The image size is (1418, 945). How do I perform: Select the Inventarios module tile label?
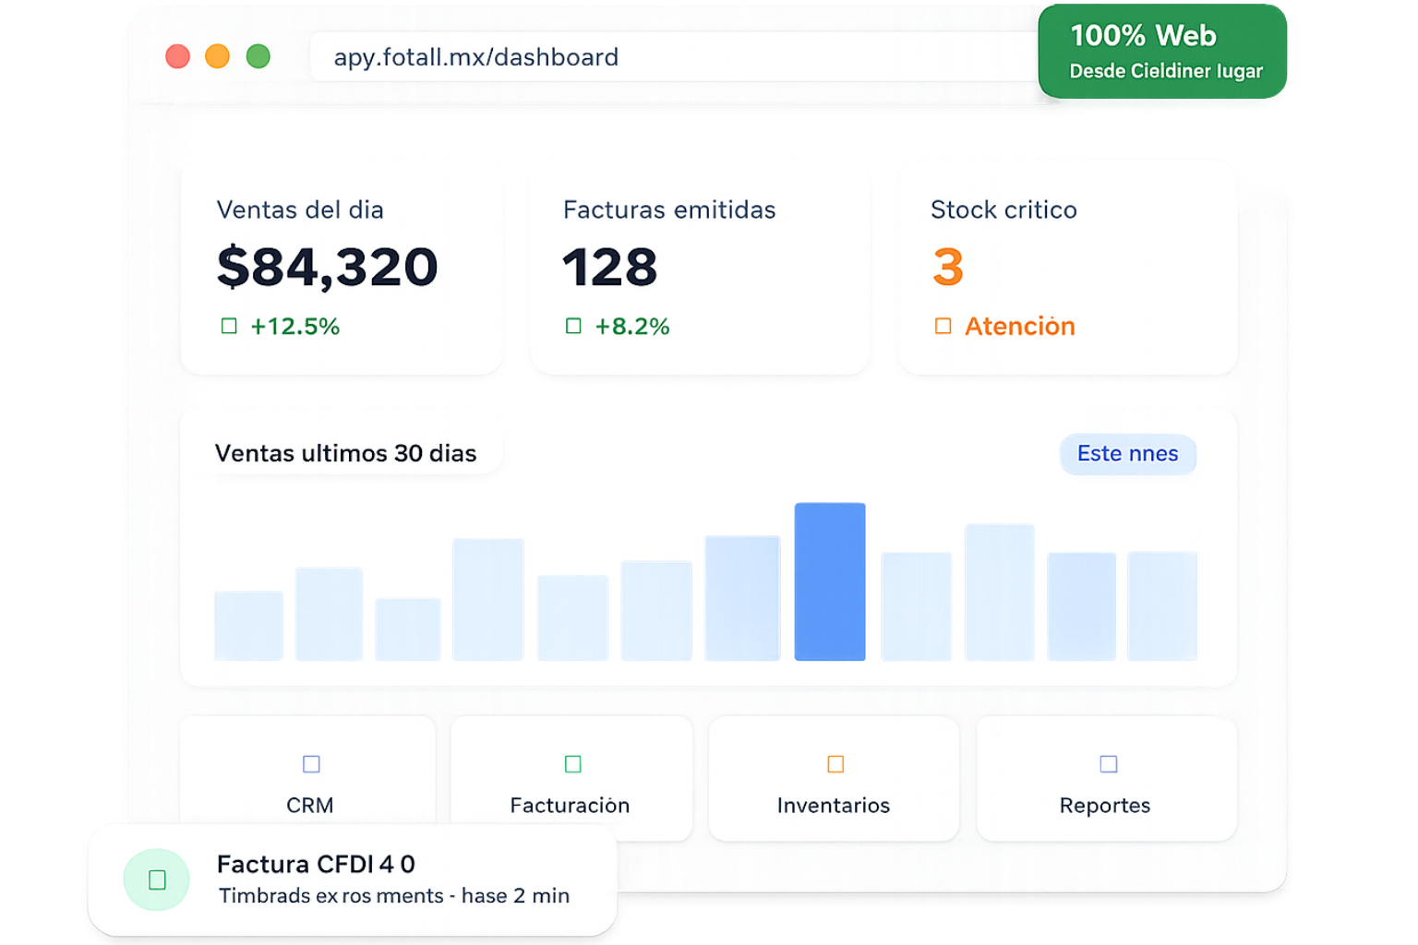(833, 806)
